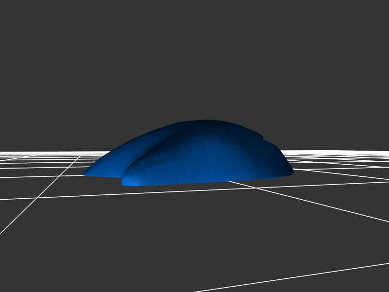This screenshot has width=389, height=292.
Task: Click empty dark background above the mesh
Action: tap(194, 58)
